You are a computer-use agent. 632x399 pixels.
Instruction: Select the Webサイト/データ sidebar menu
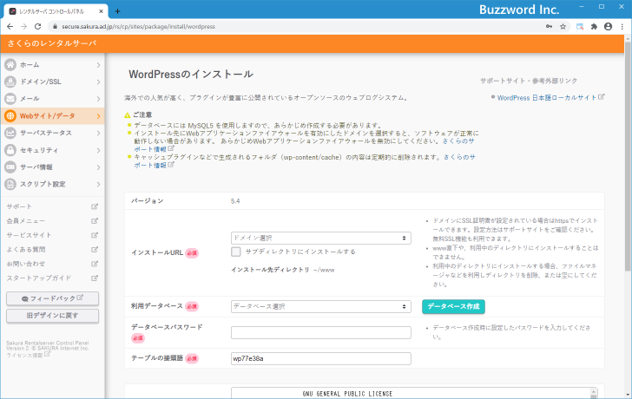[x=52, y=116]
